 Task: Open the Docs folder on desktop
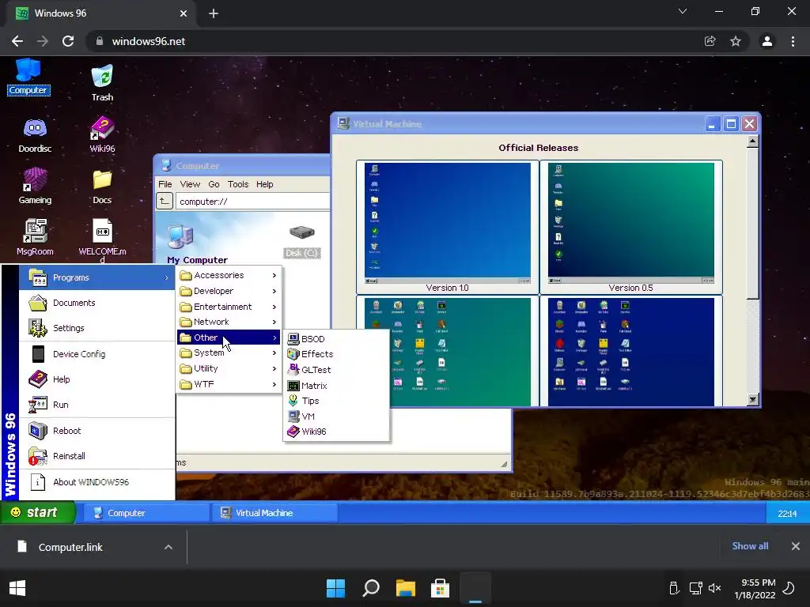pos(102,187)
